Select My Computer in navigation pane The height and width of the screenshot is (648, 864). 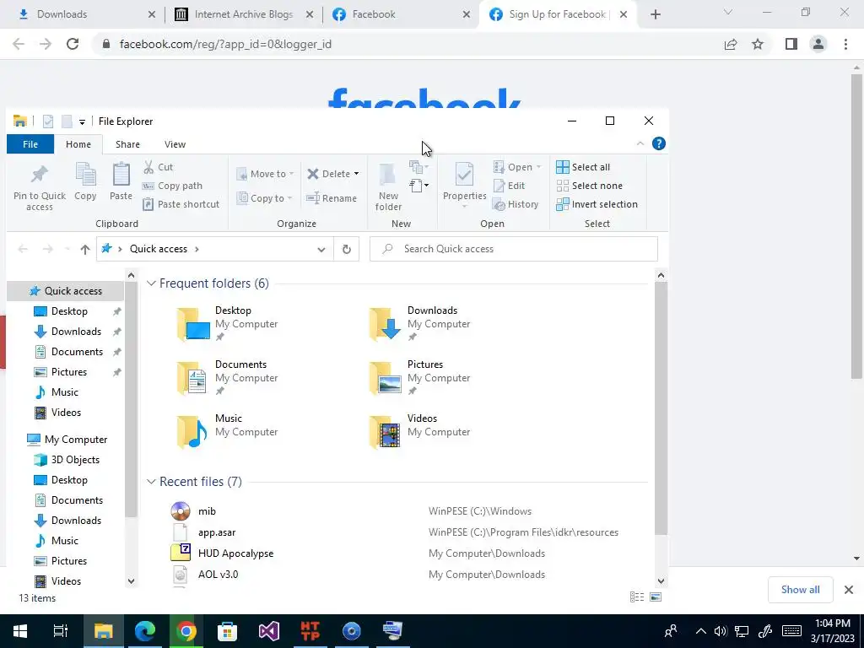(67, 439)
